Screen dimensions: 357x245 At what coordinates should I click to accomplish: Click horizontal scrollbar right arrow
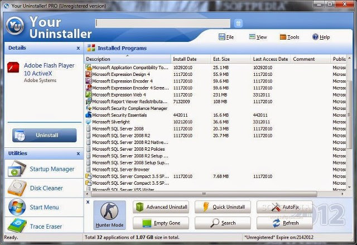coord(342,194)
